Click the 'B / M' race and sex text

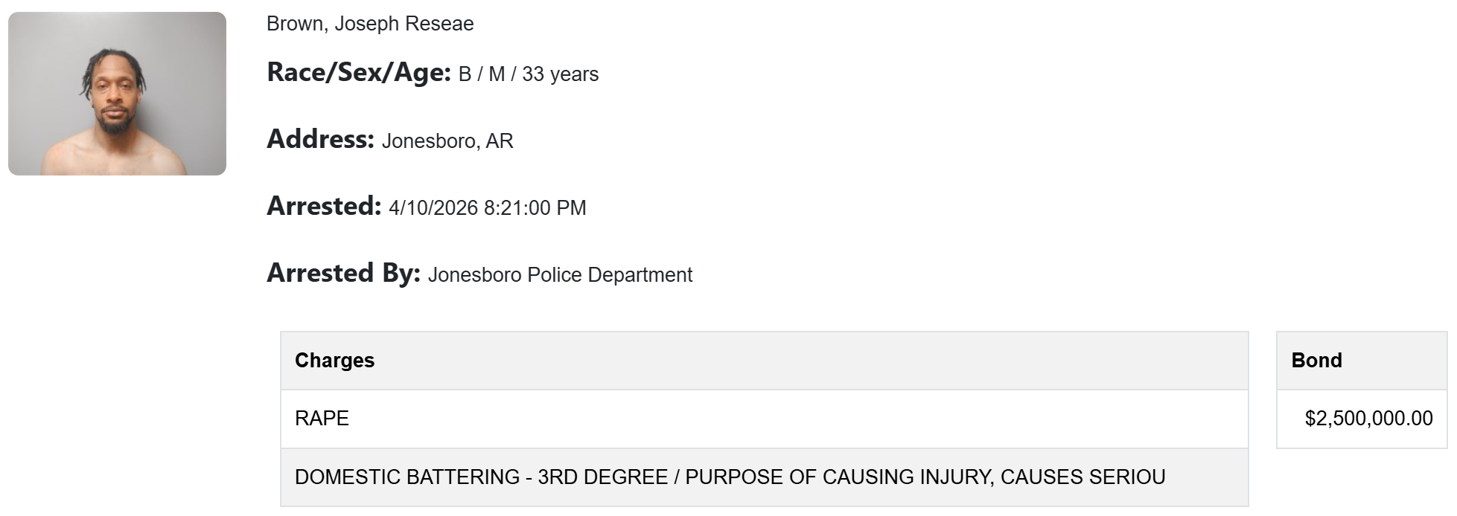pos(482,74)
